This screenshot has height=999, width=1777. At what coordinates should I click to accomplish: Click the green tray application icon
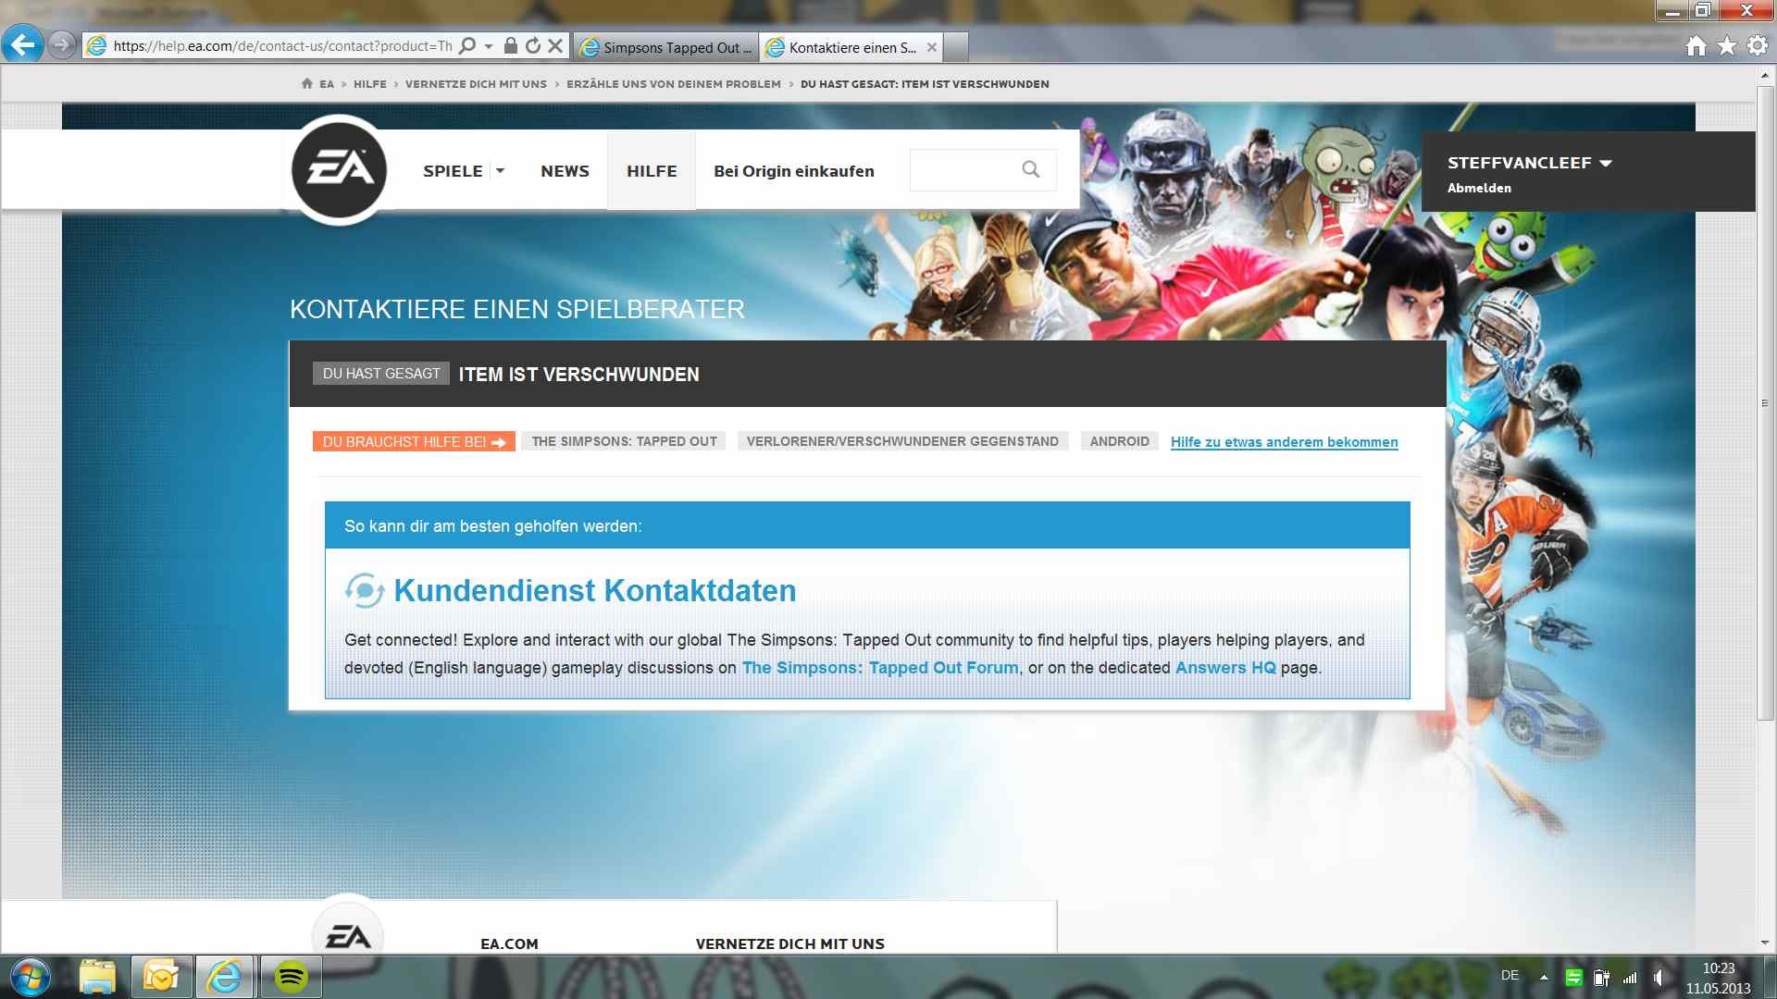[x=1573, y=978]
